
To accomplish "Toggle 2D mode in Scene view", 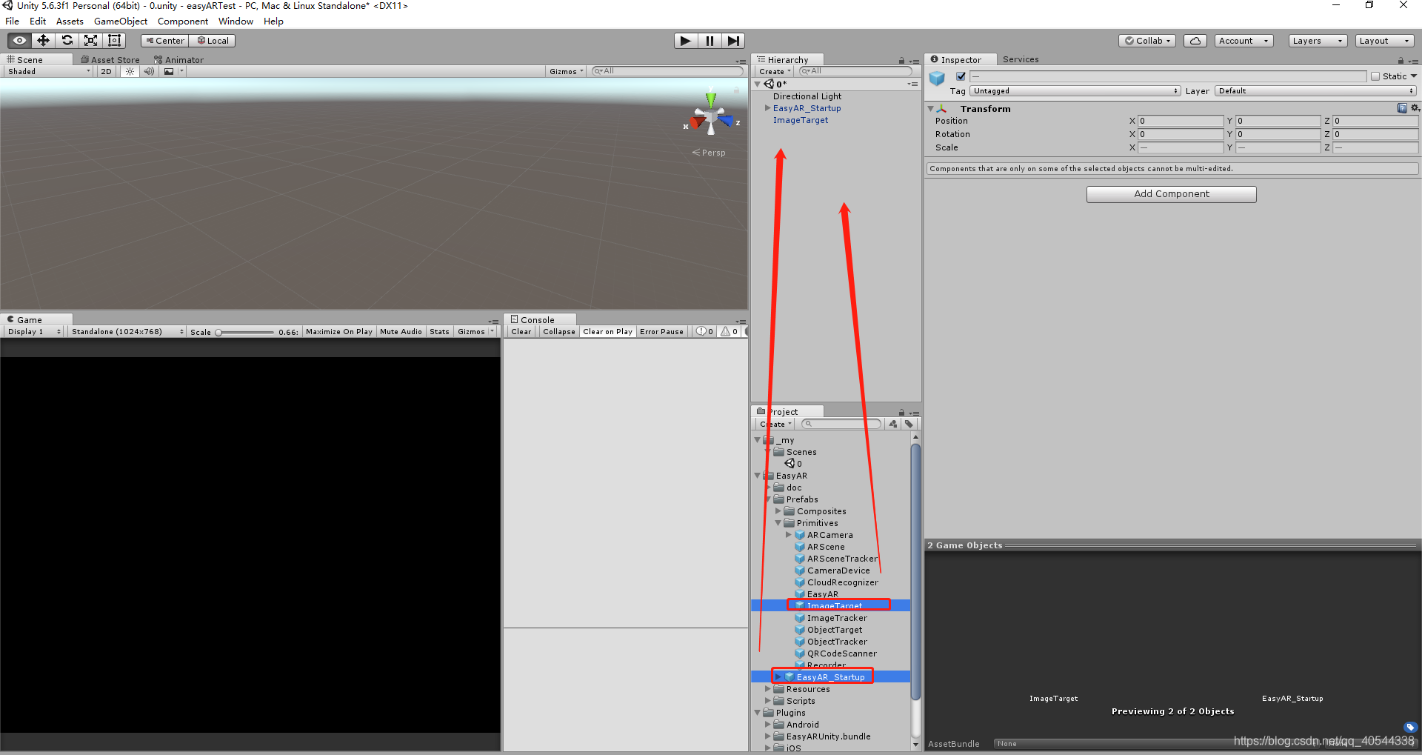I will [x=105, y=71].
